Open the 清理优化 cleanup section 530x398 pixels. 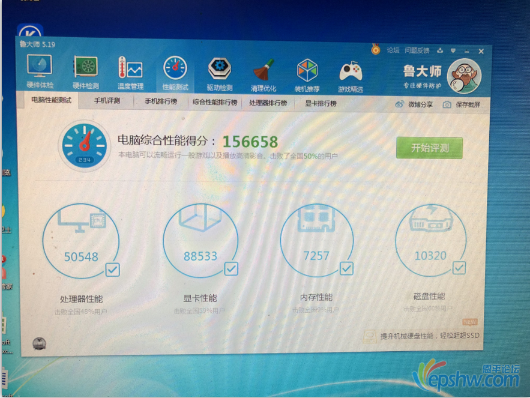[x=263, y=75]
